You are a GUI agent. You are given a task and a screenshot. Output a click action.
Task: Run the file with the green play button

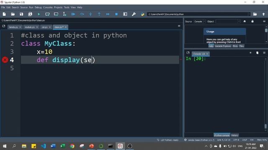pos(39,14)
